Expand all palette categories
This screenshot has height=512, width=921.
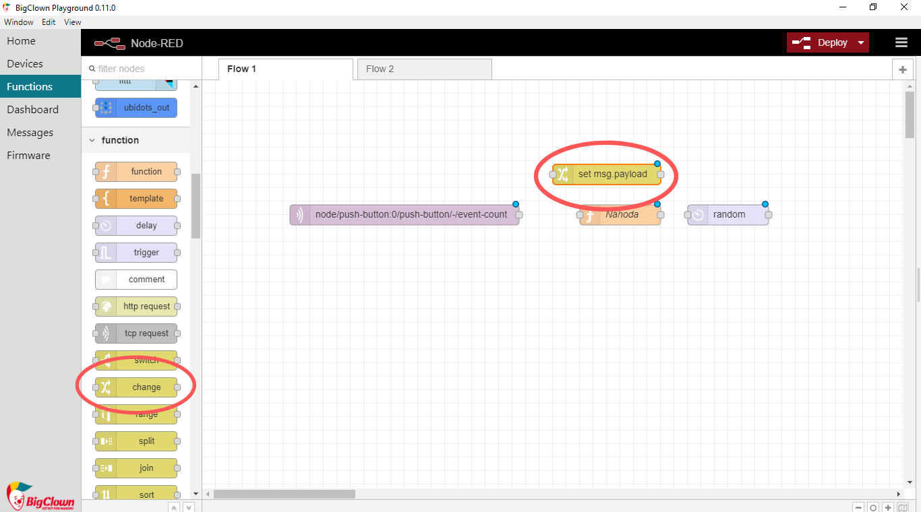(x=188, y=507)
